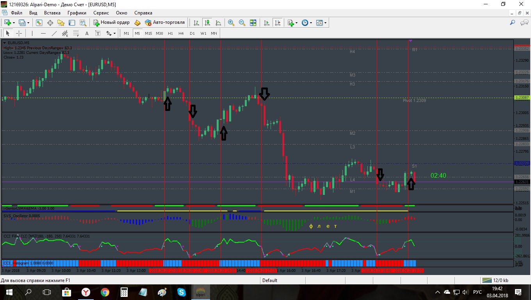The image size is (531, 300).
Task: Tile chart windows icon
Action: 253,23
